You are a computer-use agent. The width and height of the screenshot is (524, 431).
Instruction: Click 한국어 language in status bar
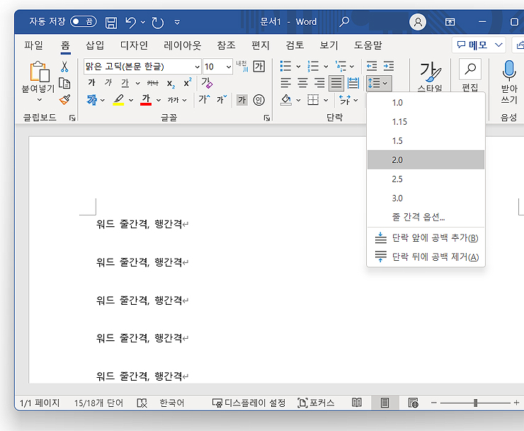(172, 403)
